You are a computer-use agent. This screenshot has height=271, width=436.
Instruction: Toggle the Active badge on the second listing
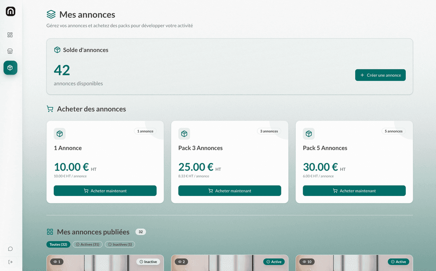tap(274, 262)
